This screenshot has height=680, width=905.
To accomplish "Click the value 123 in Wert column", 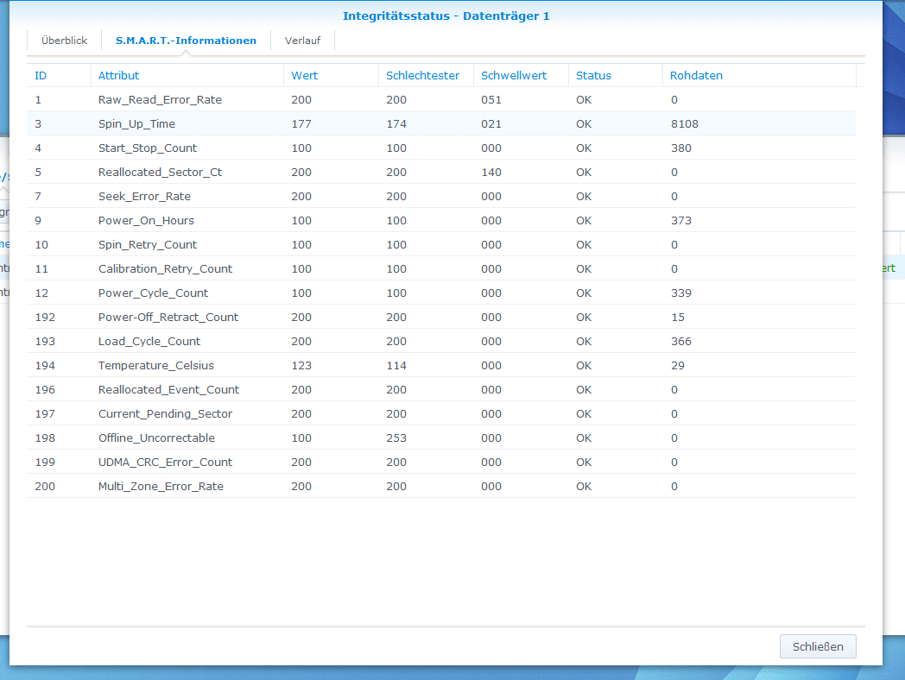I will click(301, 366).
